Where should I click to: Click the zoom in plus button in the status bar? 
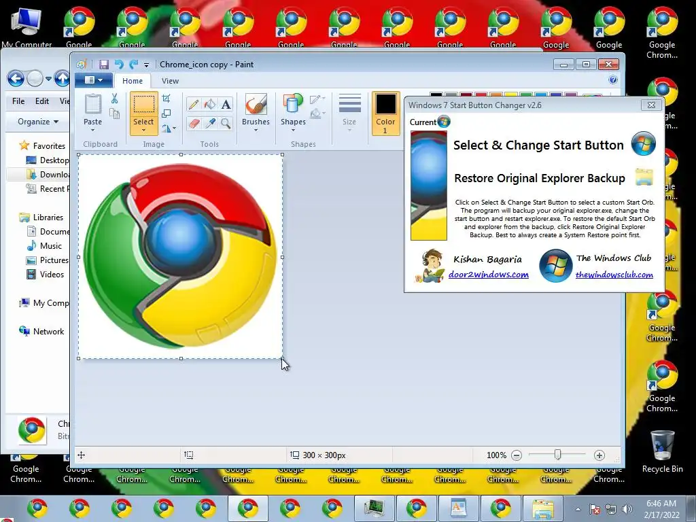coord(599,455)
